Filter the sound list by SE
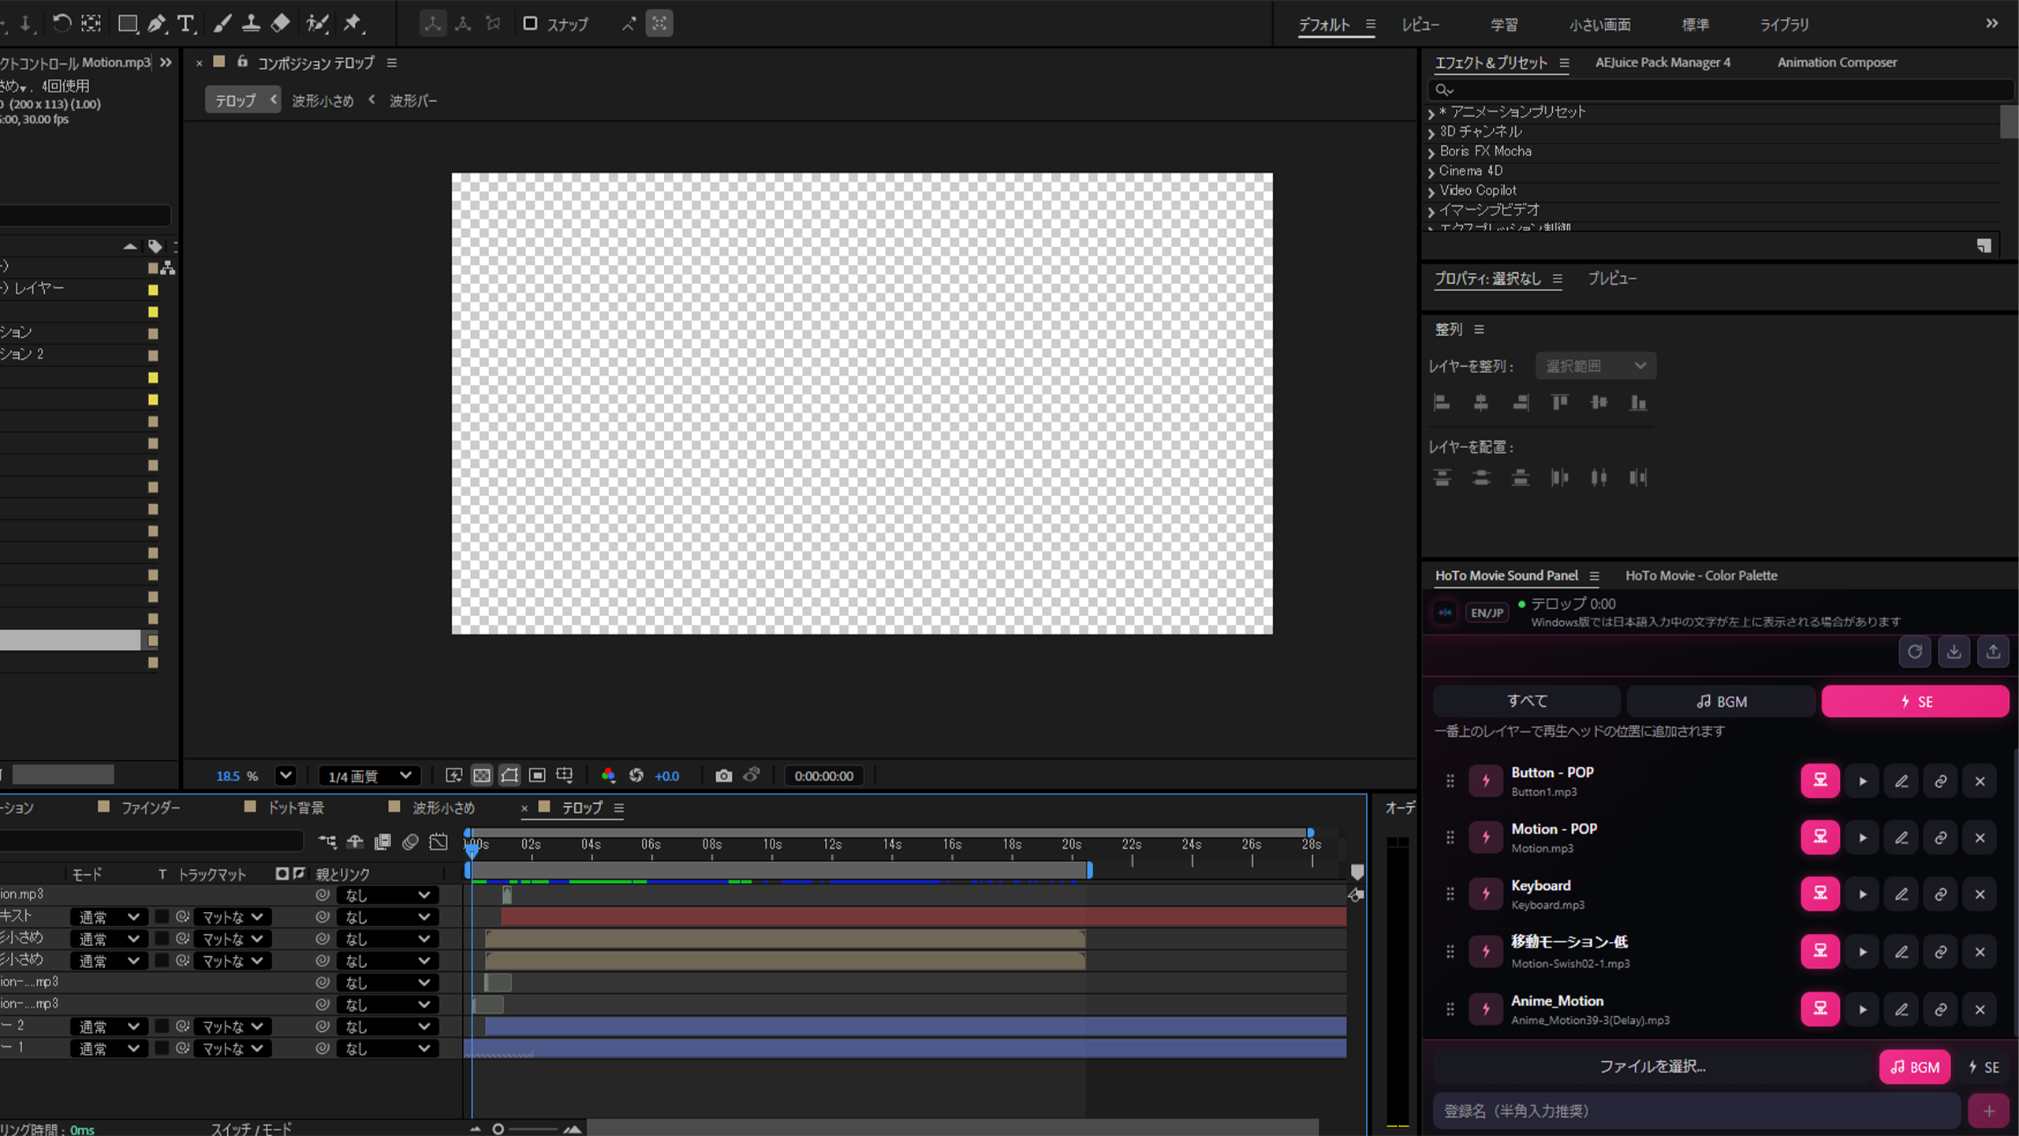This screenshot has height=1136, width=2019. pyautogui.click(x=1915, y=701)
